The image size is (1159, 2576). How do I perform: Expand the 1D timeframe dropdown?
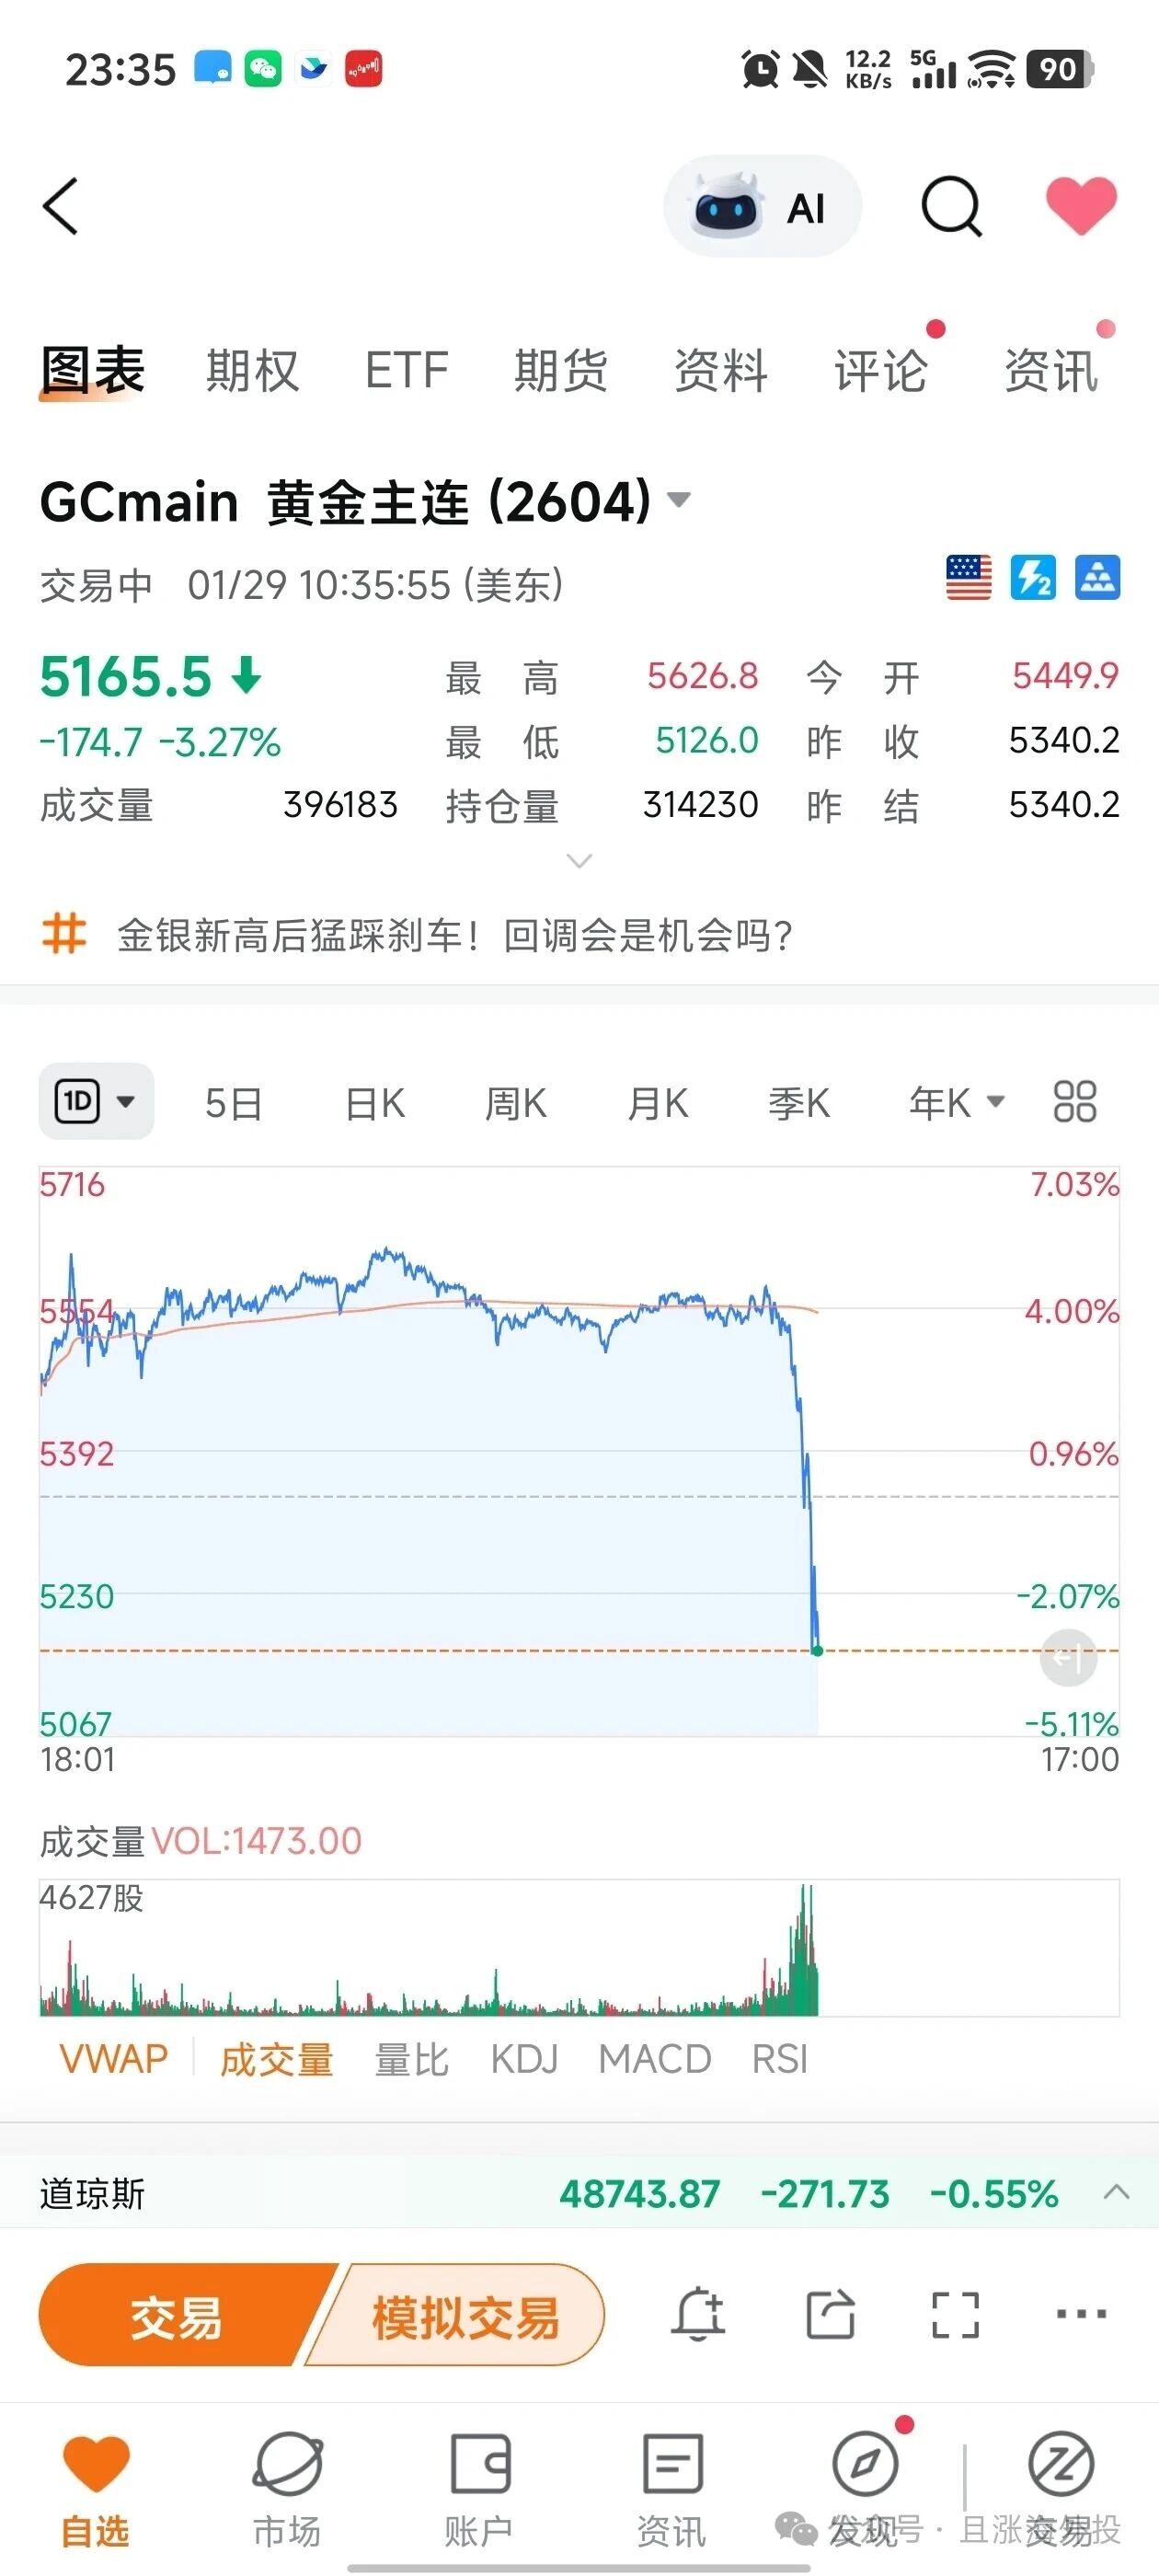(x=96, y=1102)
